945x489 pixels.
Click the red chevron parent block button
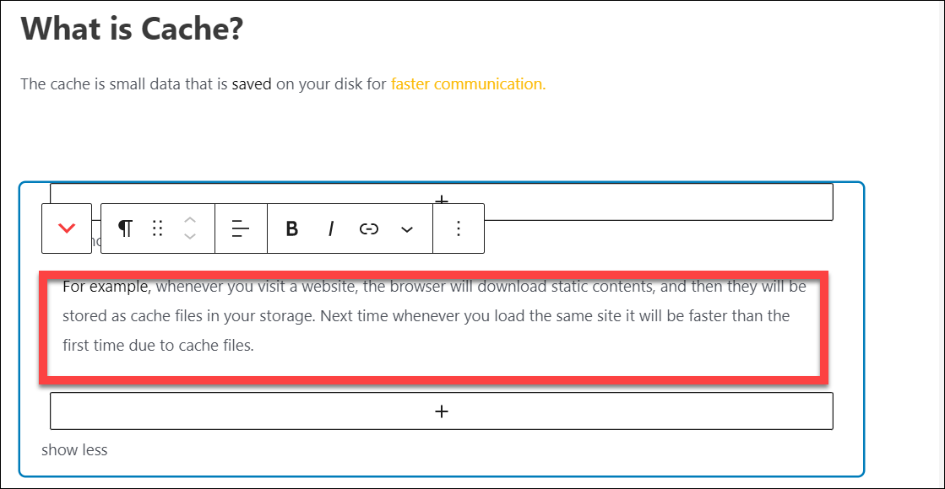click(x=67, y=228)
